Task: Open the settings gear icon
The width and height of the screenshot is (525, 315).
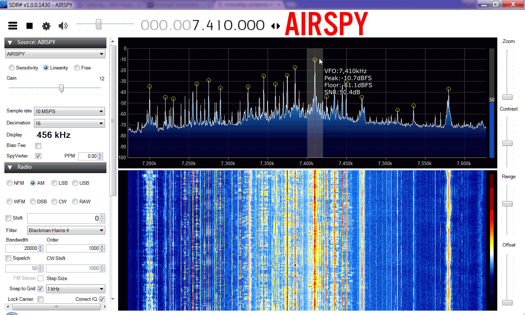Action: tap(46, 26)
